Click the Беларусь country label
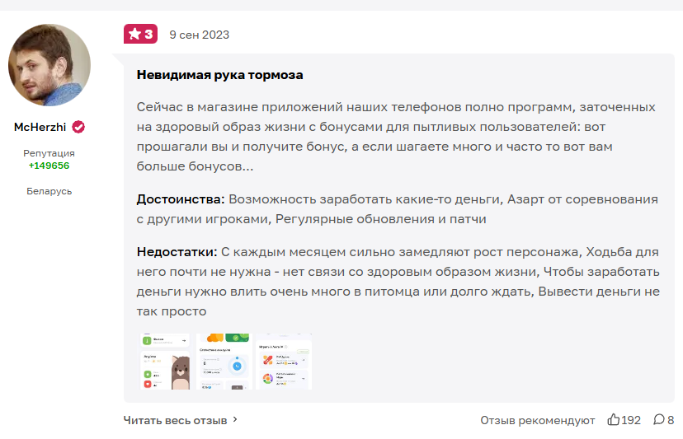 [x=49, y=191]
